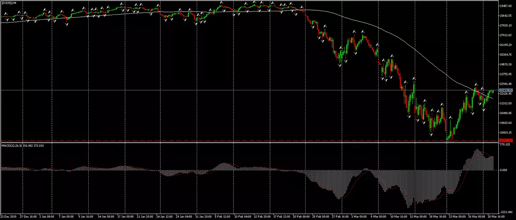Click the 770.125 MACD scale value
Image resolution: width=516 pixels, height=220 pixels.
(505, 144)
